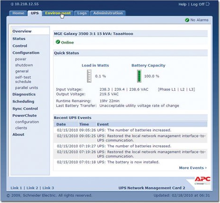The image size is (220, 203).
Task: Click the info icon beside 10.218.12.55
Action: [x=12, y=4]
